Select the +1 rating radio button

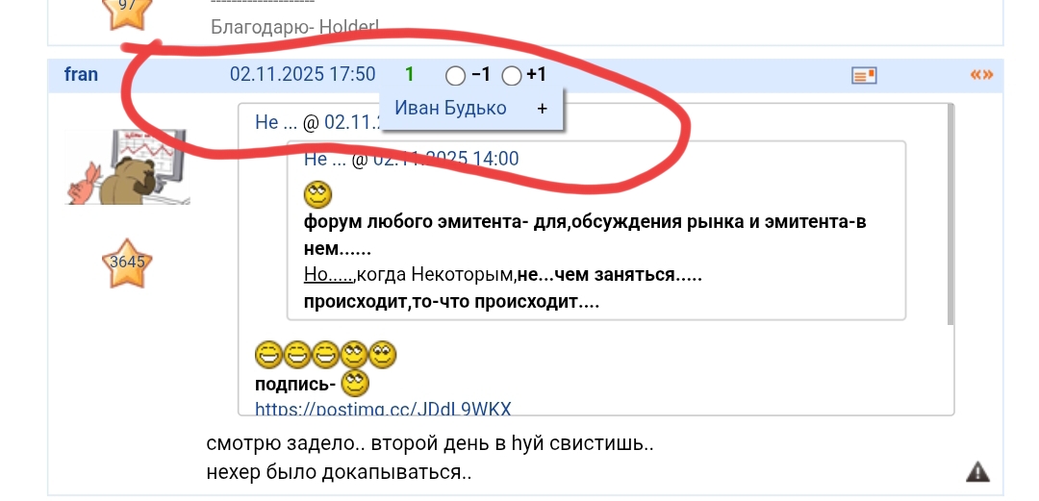click(512, 76)
